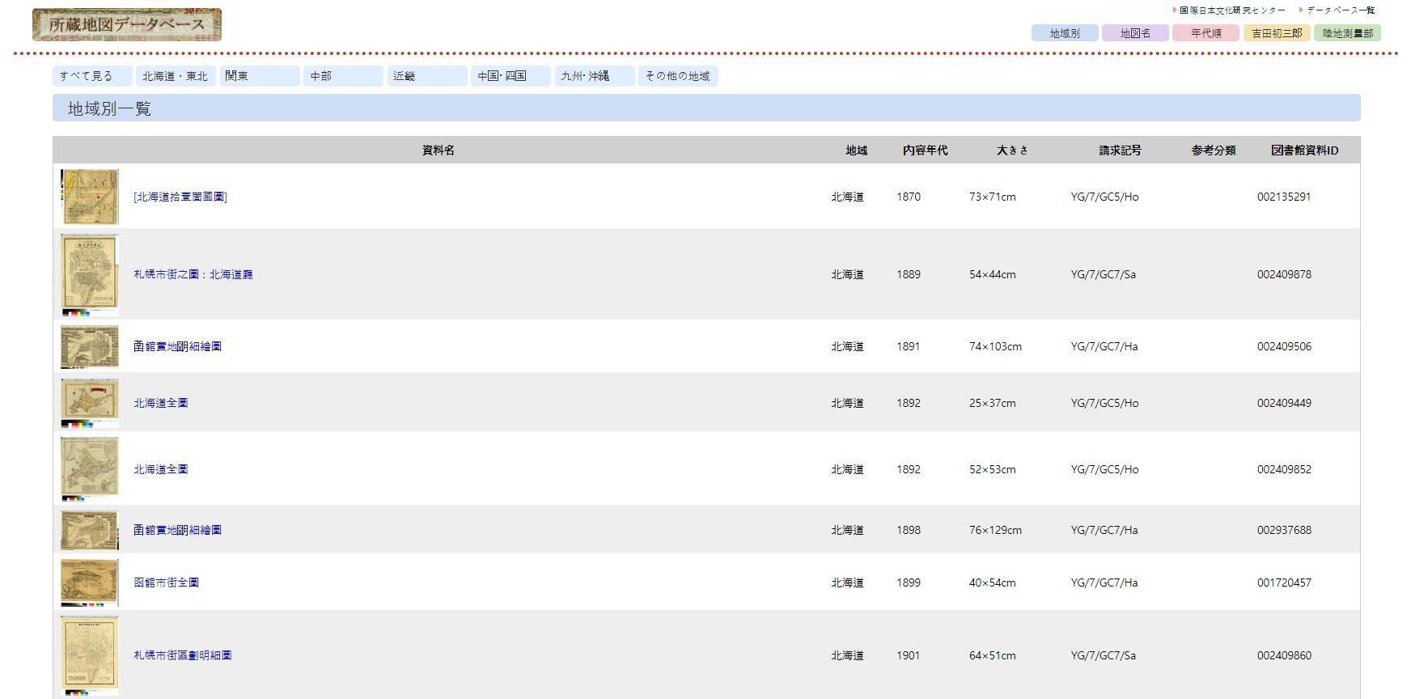Click thumbnail of 1898 函館實地明細繪圖
The image size is (1411, 699).
[x=90, y=530]
